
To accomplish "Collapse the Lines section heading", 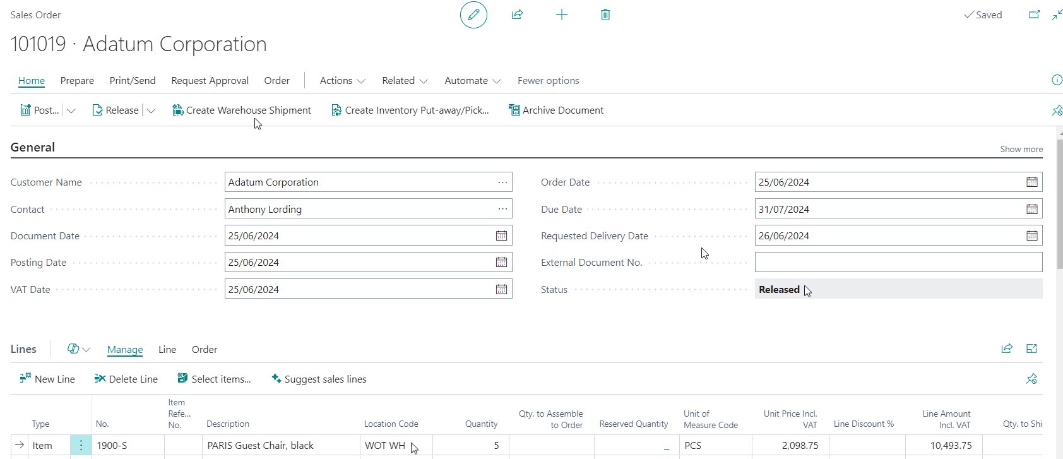I will coord(23,349).
